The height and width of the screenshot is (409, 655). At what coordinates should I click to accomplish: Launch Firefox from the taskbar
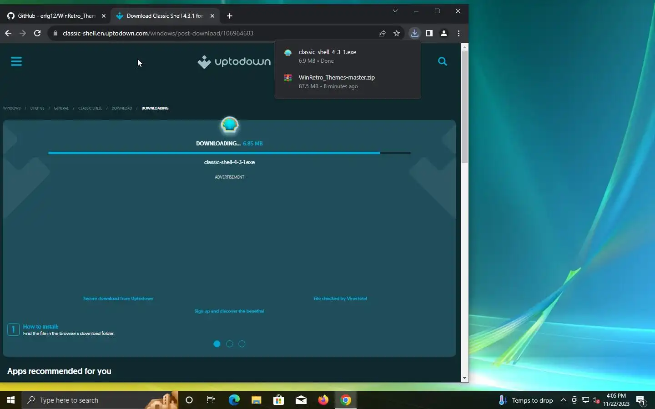click(x=323, y=400)
